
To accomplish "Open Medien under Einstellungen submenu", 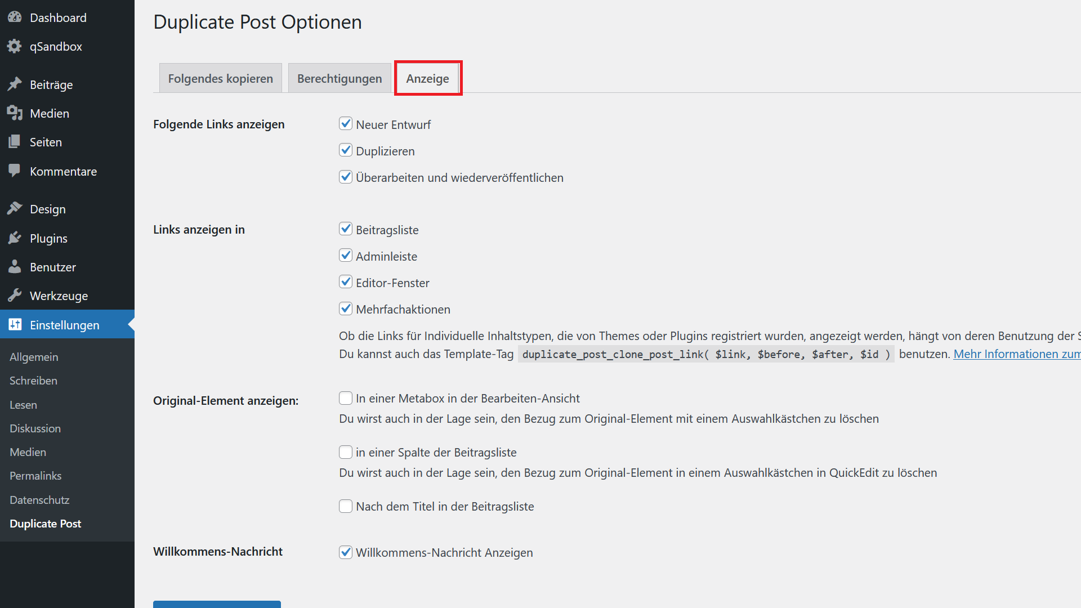I will coord(28,452).
